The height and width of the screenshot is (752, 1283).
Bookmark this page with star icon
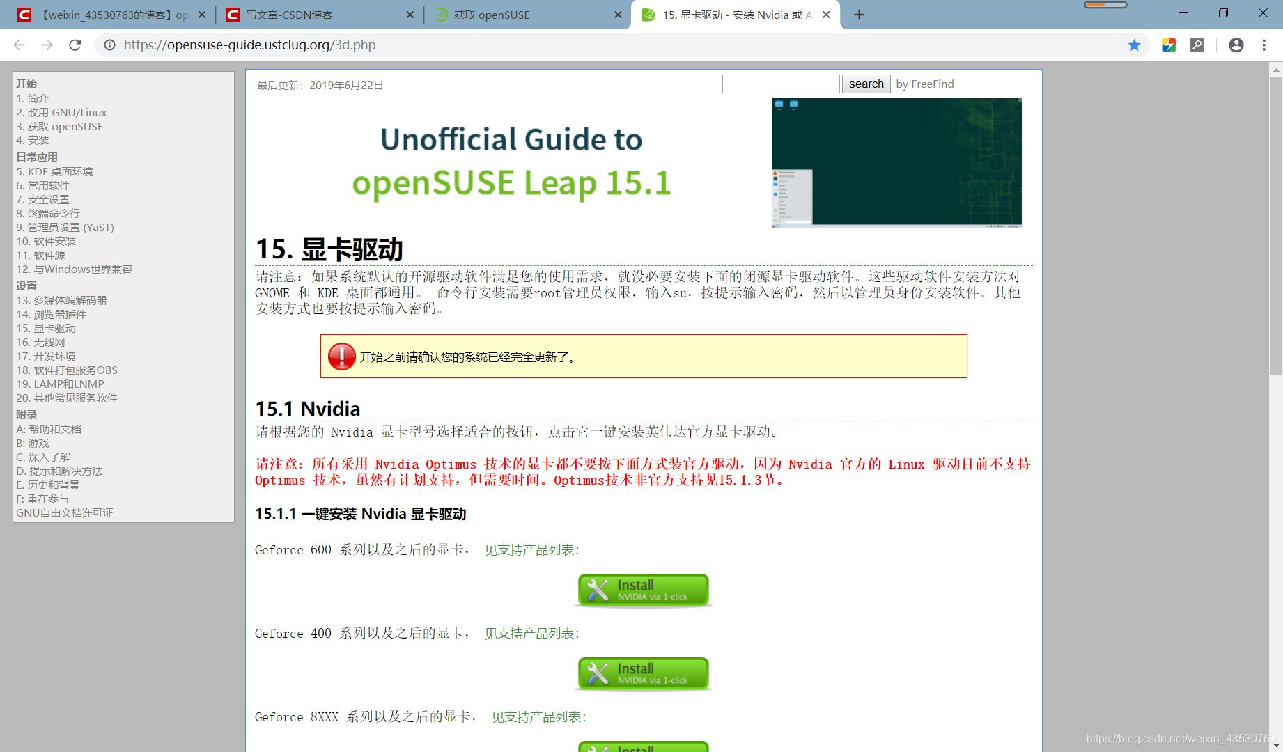1135,45
